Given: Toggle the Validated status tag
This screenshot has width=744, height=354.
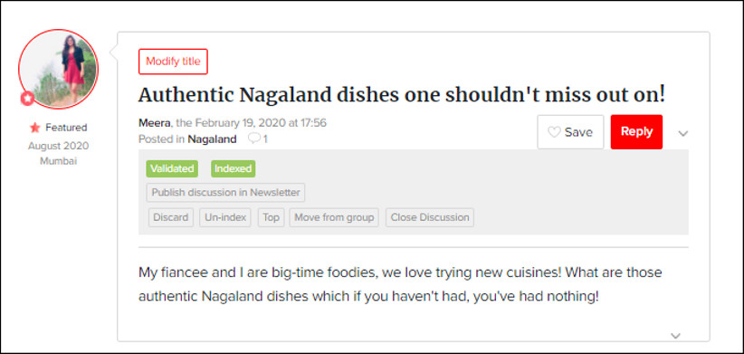Looking at the screenshot, I should click(x=172, y=169).
